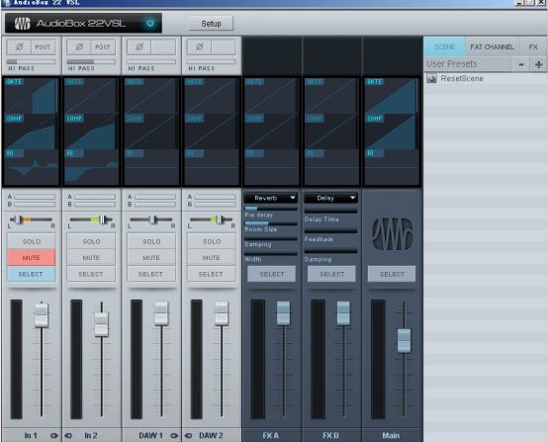
Task: Unmute the In 1 channel
Action: 31,257
